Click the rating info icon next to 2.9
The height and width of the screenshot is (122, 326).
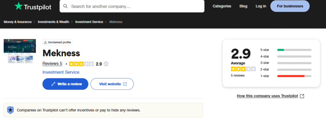[106, 64]
